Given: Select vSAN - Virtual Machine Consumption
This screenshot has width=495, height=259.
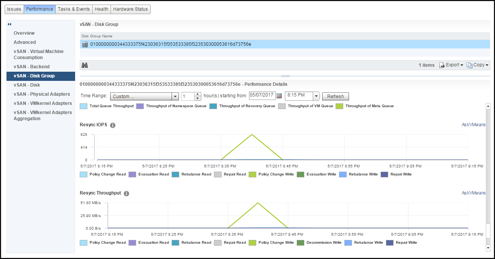Looking at the screenshot, I should click(39, 55).
